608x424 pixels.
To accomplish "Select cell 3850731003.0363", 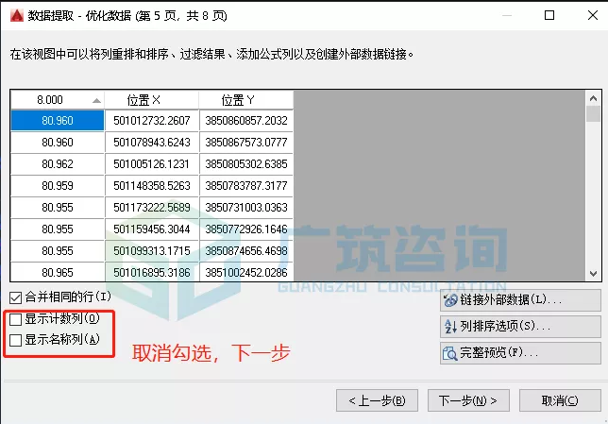I will 246,207.
